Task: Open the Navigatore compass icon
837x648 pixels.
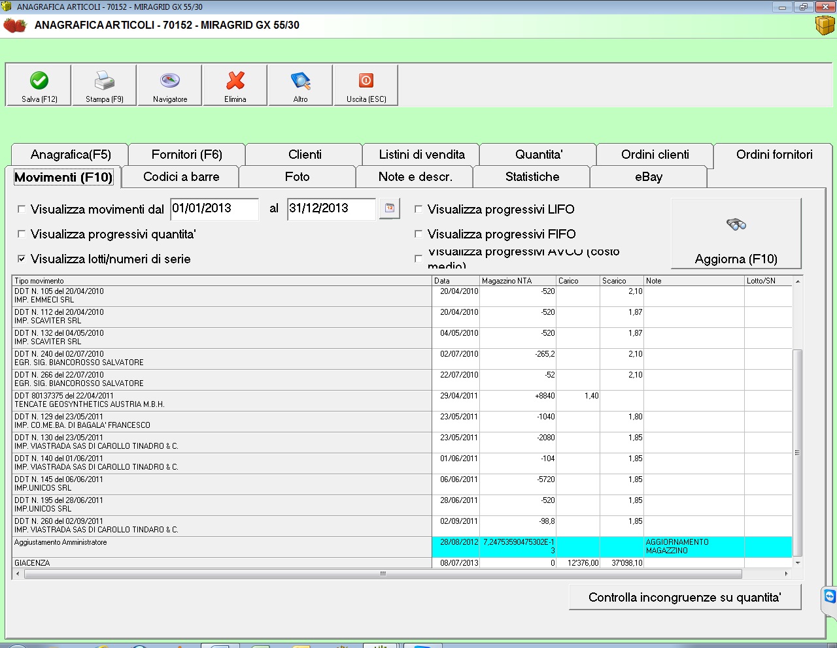Action: point(170,81)
